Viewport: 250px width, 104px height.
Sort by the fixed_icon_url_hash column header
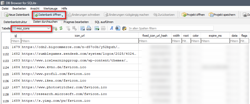coord(155,36)
